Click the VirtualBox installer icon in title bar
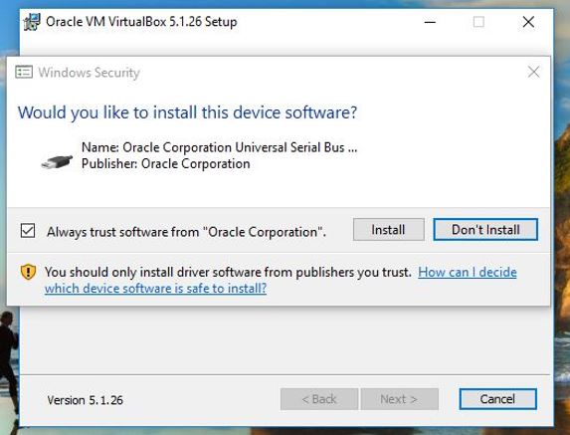Viewport: 570px width, 435px height. tap(32, 22)
